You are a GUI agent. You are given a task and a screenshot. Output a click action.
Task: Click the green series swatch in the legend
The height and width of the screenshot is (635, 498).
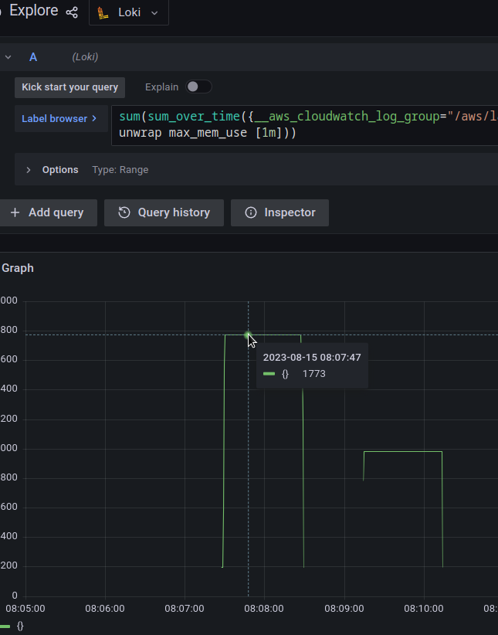pos(7,626)
